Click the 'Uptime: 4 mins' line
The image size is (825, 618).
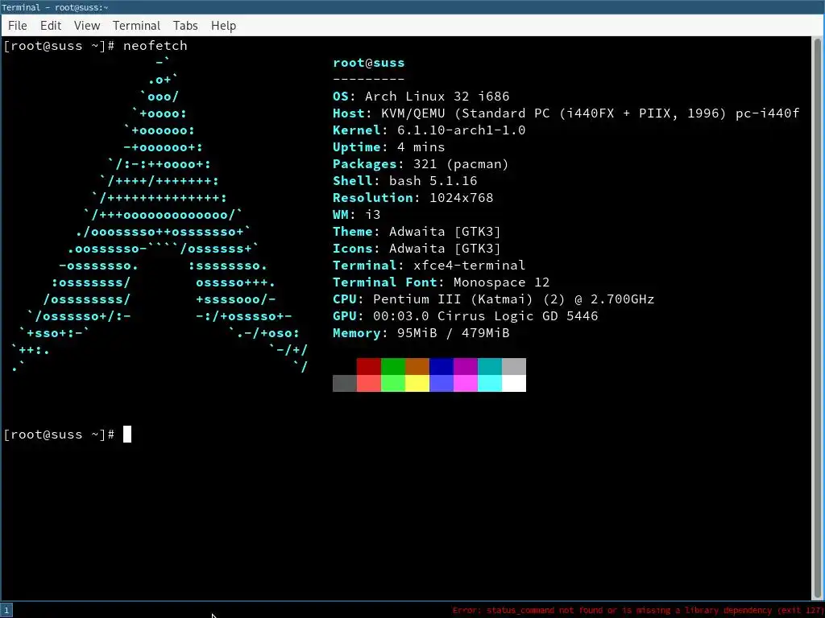[389, 147]
